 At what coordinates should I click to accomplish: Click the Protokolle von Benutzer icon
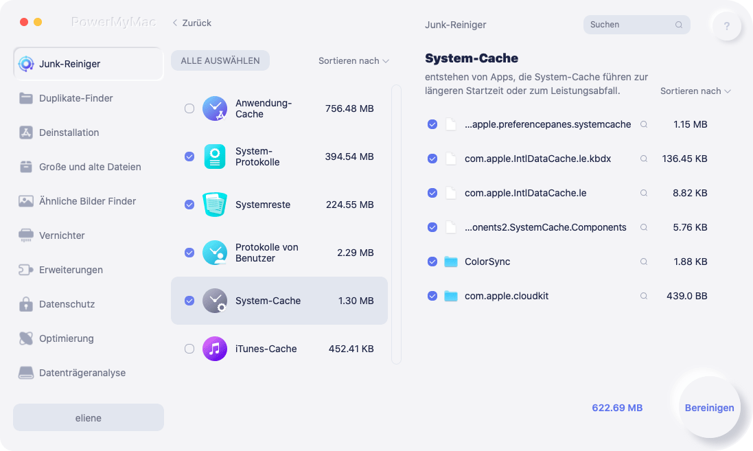[x=215, y=253]
